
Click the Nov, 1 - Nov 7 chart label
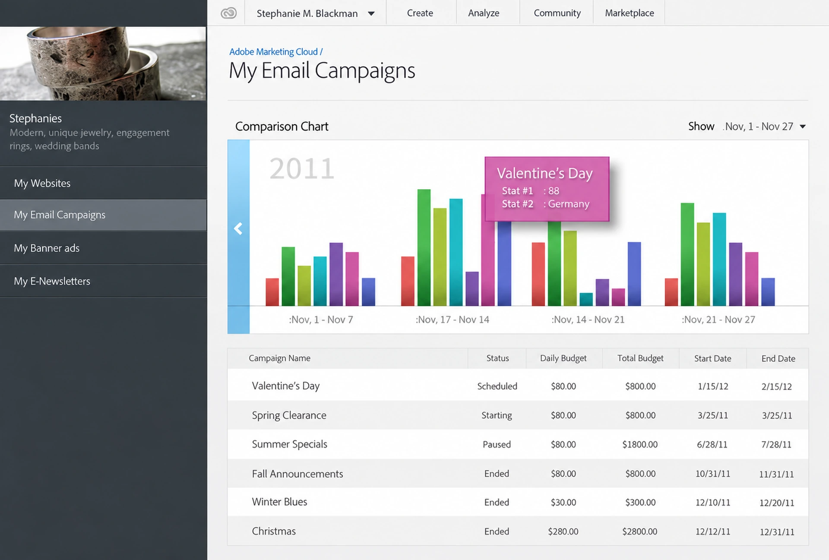point(321,320)
